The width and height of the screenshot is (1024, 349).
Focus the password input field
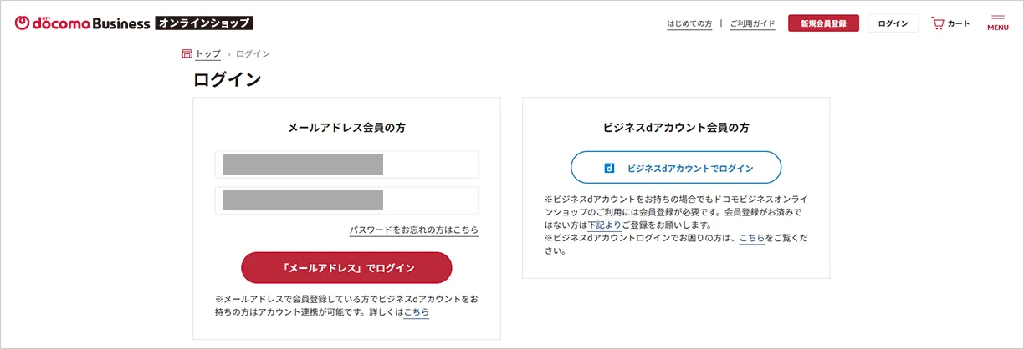346,200
